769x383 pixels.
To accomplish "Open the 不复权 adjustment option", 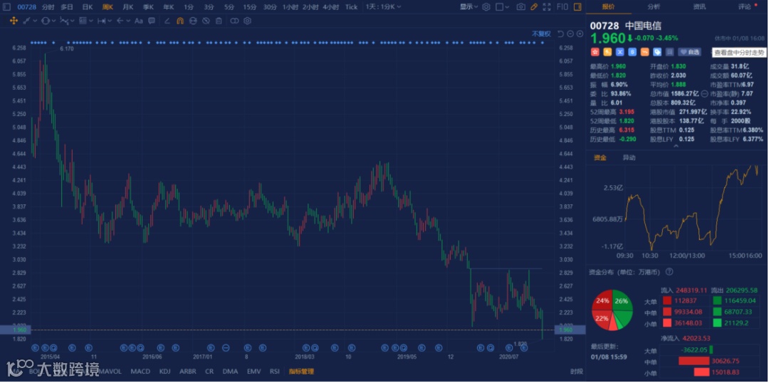I will [541, 34].
